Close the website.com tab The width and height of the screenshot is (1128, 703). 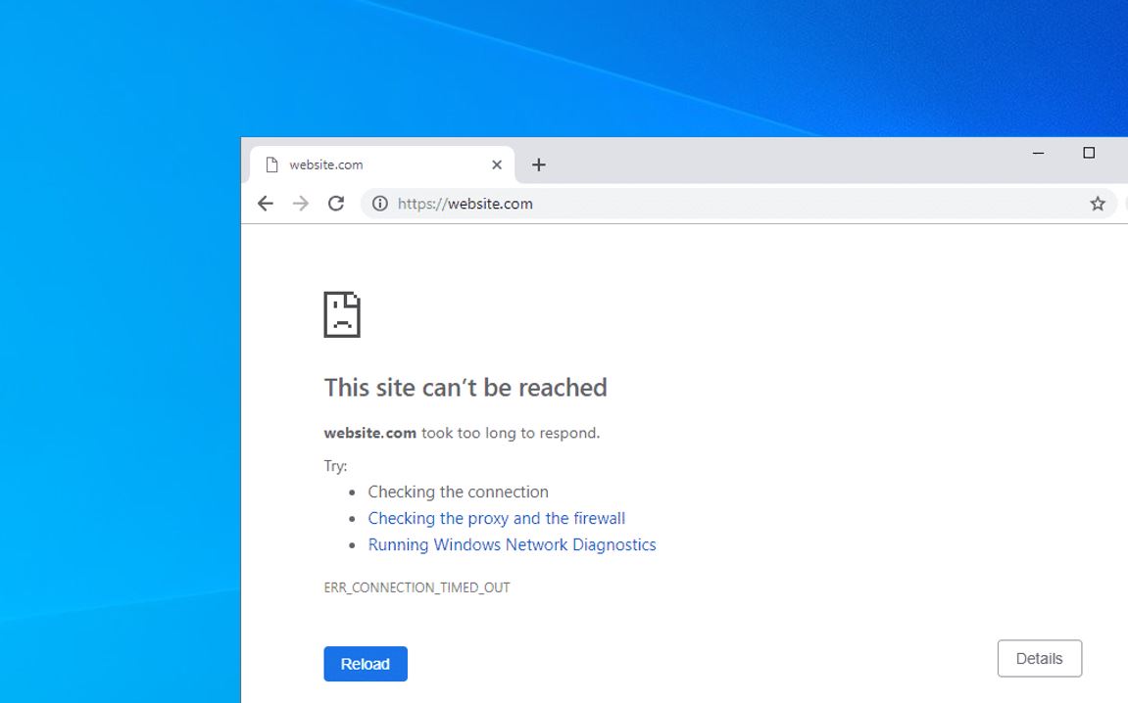coord(497,164)
